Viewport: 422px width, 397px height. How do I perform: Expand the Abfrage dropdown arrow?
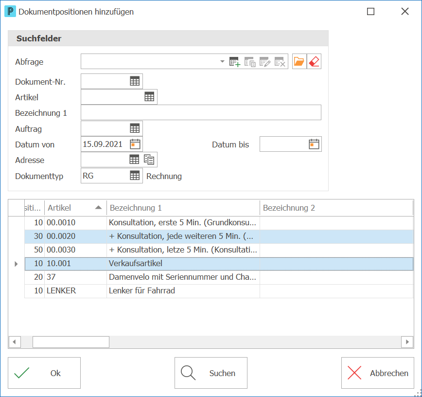coord(222,61)
